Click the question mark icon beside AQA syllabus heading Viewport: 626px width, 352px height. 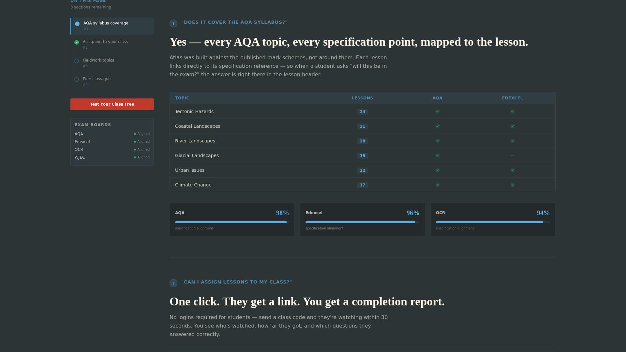[x=173, y=23]
